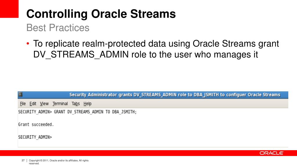
Task: Open the Tabs menu in terminal
Action: [x=76, y=104]
